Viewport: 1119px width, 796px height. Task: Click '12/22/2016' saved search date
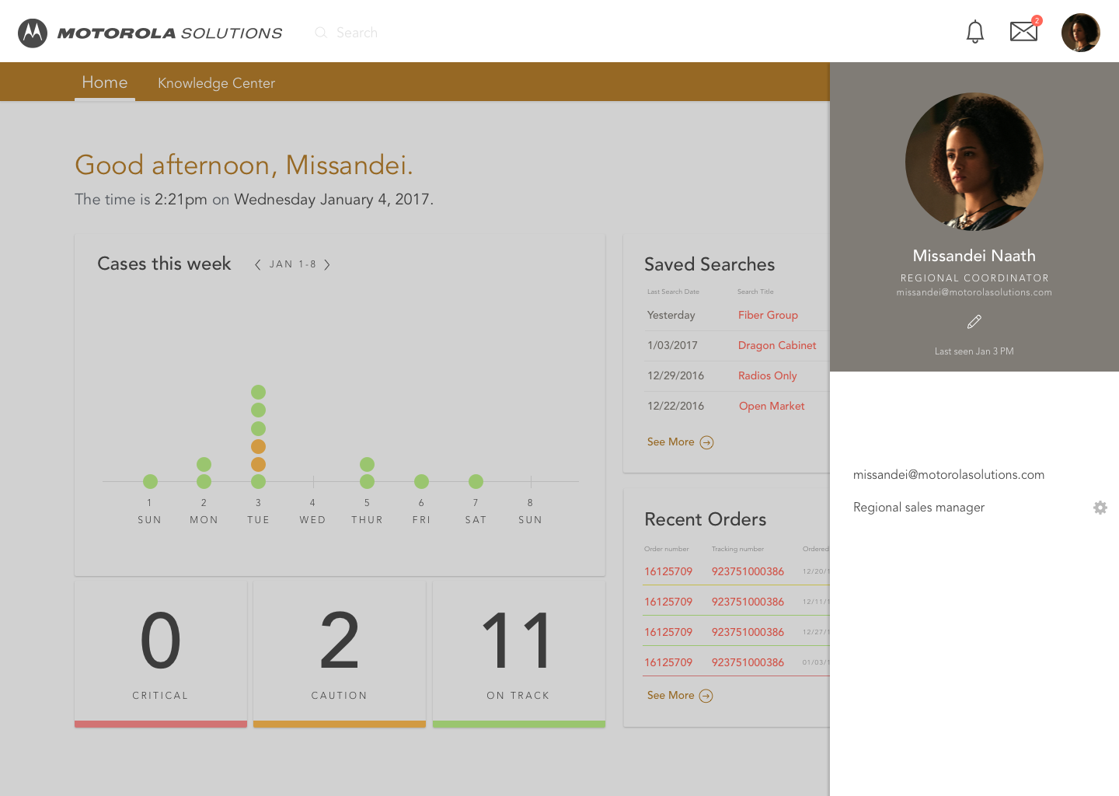(675, 406)
